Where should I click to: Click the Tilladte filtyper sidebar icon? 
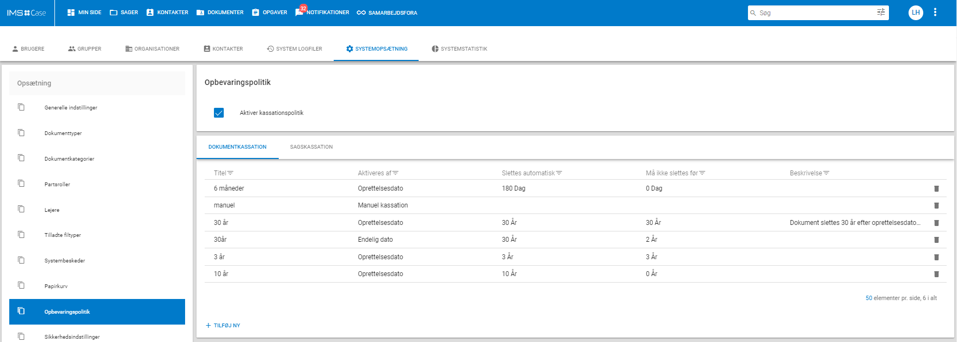21,235
